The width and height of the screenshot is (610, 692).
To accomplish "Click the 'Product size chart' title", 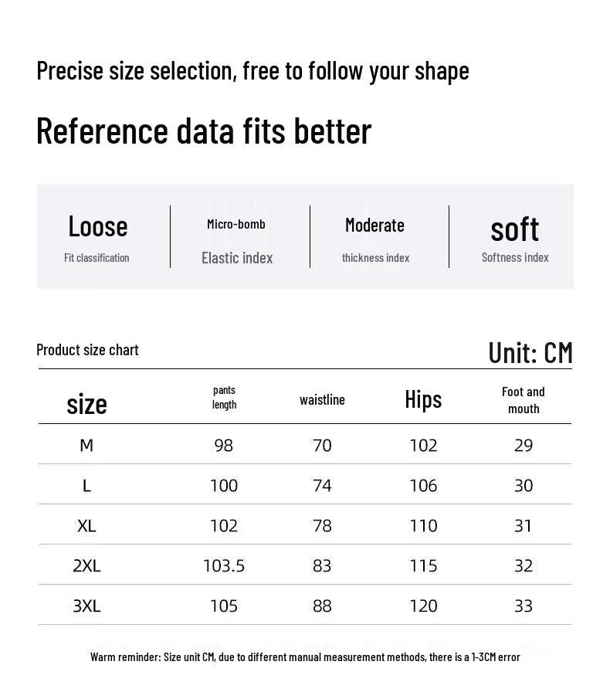I will (x=87, y=350).
